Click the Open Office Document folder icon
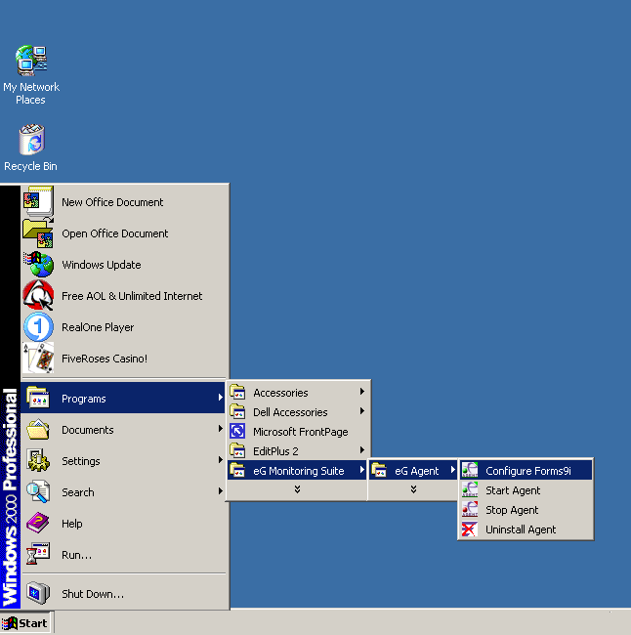Screen dimensions: 631x635 coord(38,233)
